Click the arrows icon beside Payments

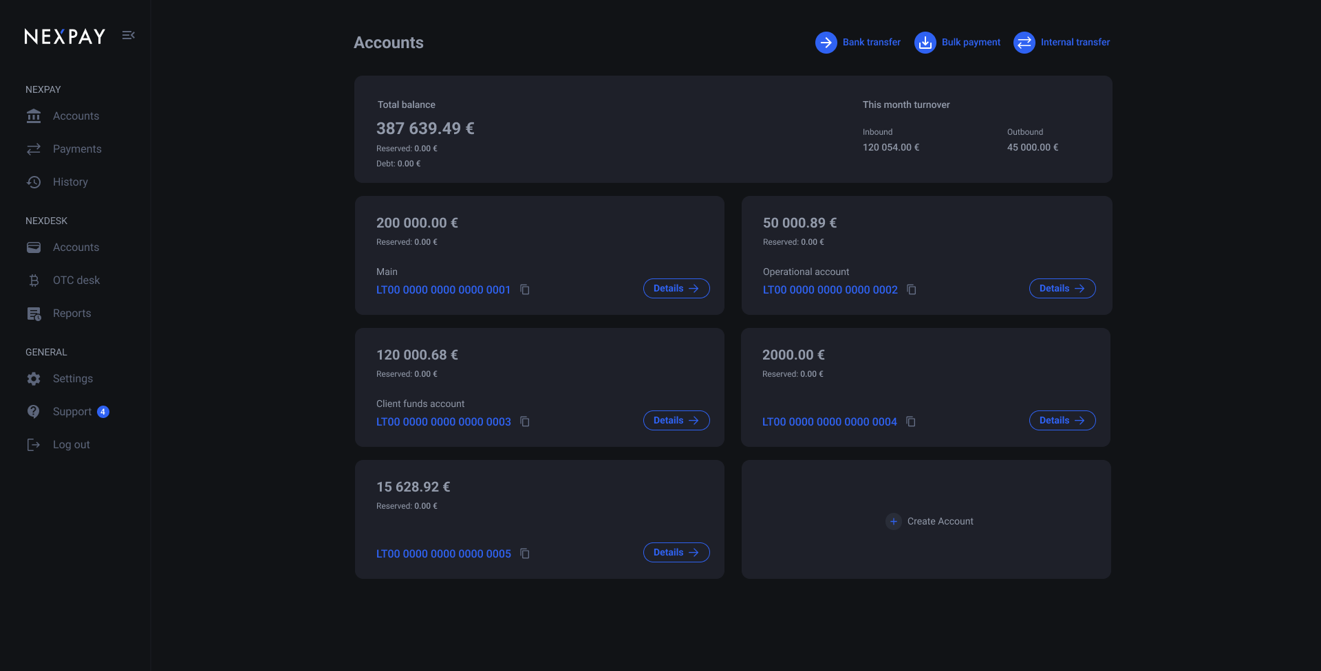tap(34, 149)
